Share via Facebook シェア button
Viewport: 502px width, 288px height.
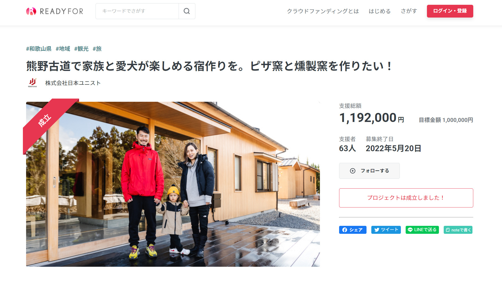tap(353, 230)
